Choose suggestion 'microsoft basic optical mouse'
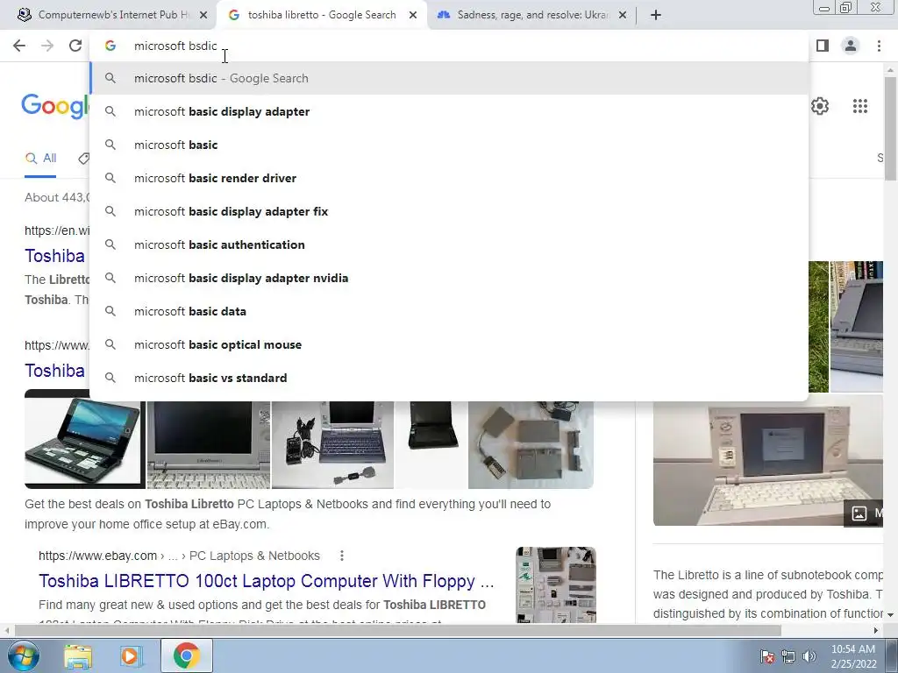The height and width of the screenshot is (673, 898). 450,344
